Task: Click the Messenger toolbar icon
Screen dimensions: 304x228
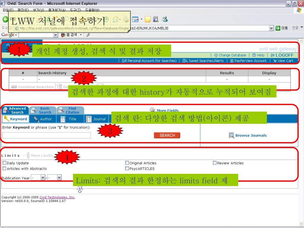Action: (165, 19)
